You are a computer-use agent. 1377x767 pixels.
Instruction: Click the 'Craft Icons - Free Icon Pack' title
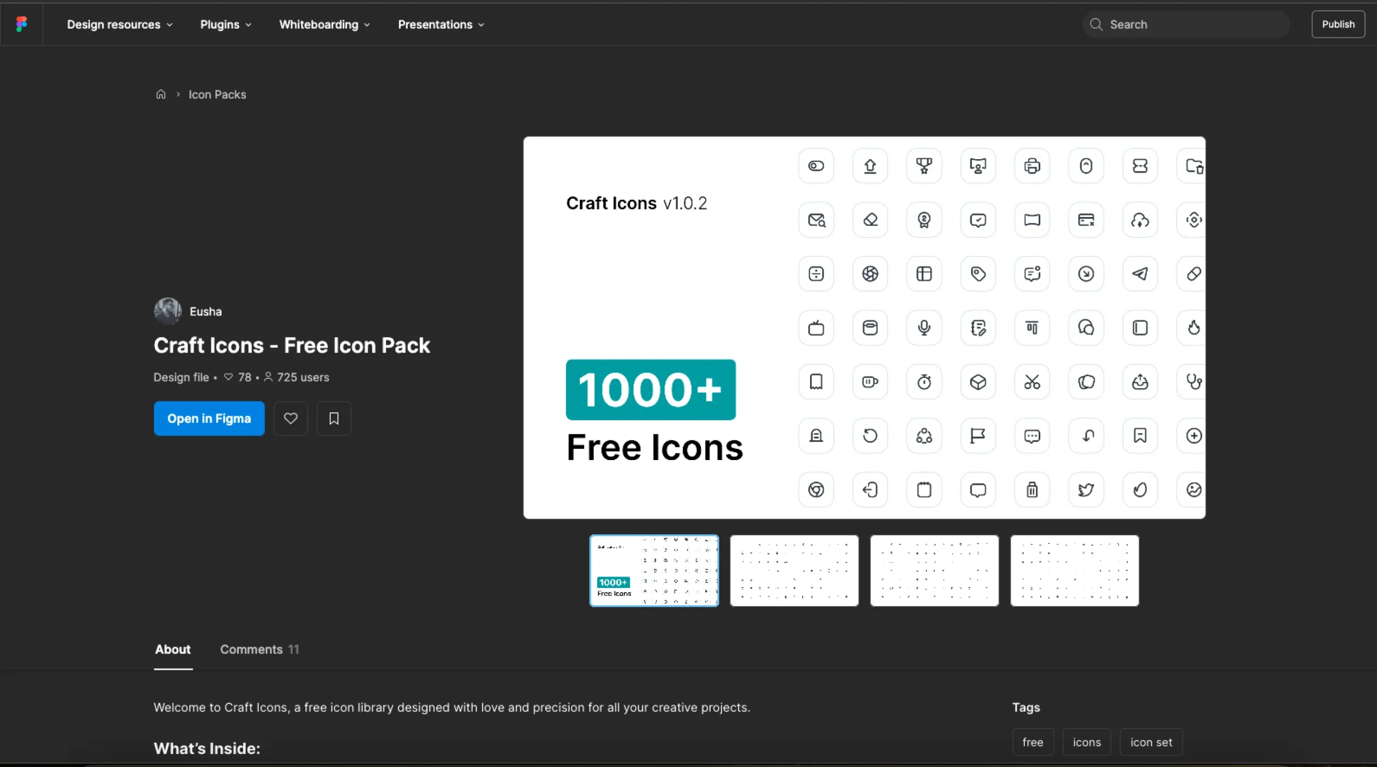[292, 346]
